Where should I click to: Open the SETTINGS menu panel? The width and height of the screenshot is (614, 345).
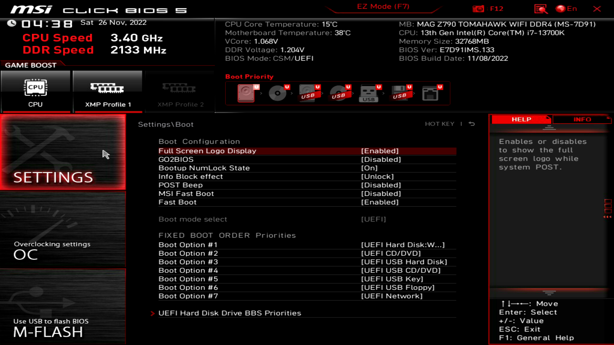tap(63, 152)
